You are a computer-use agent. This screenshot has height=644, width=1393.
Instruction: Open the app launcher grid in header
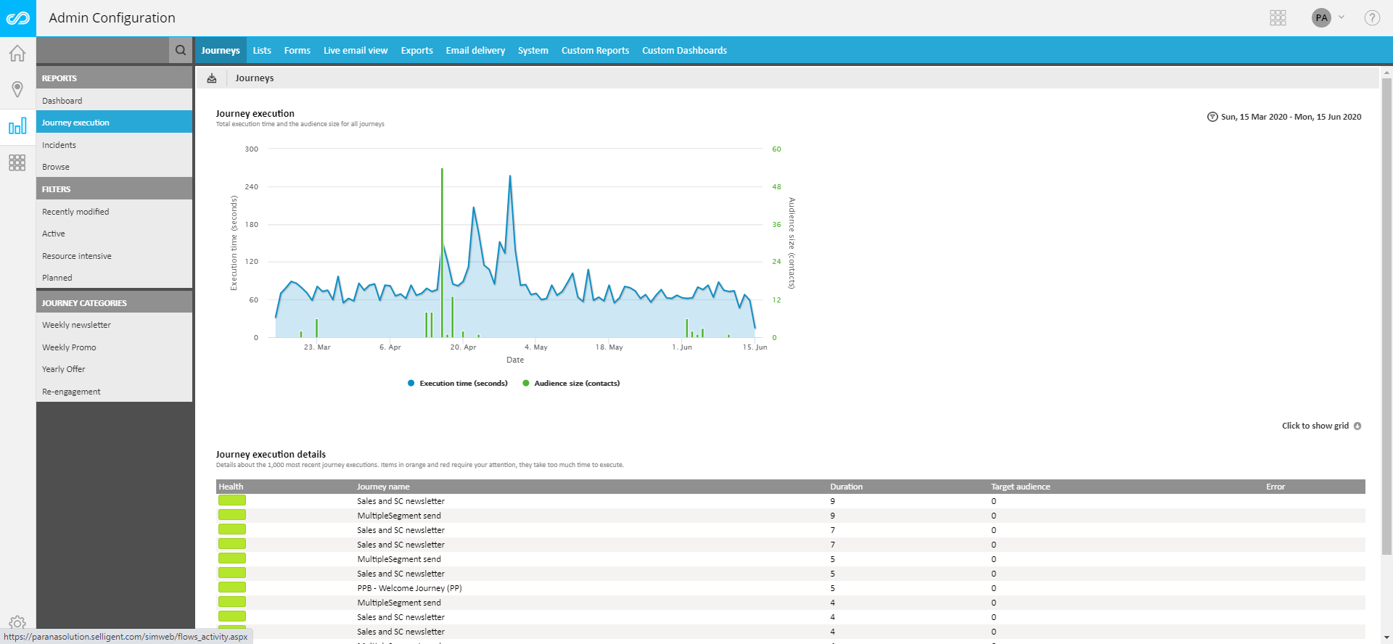pos(1278,18)
